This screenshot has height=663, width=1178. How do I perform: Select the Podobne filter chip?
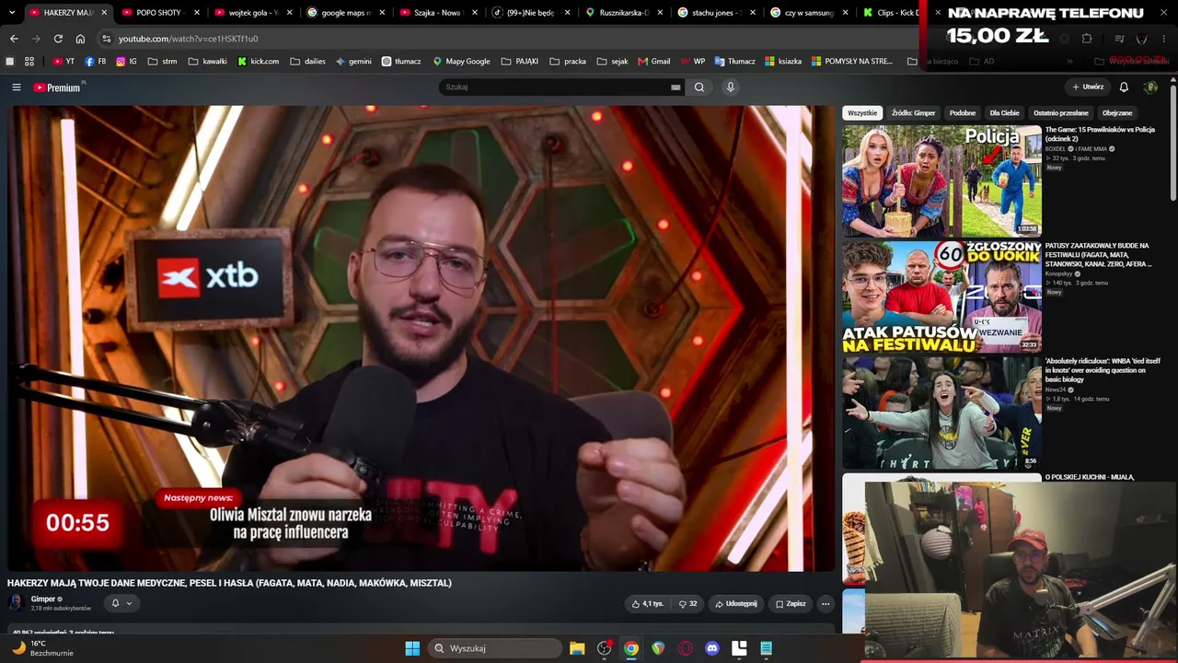pos(963,113)
